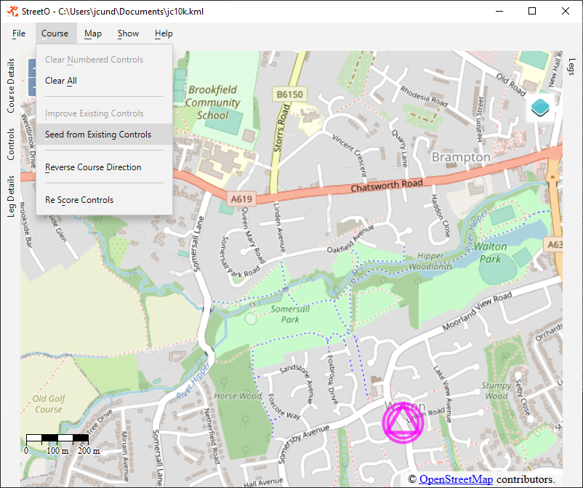Click the StreetO app icon in title bar
Viewport: 583px width, 488px height.
pyautogui.click(x=12, y=12)
